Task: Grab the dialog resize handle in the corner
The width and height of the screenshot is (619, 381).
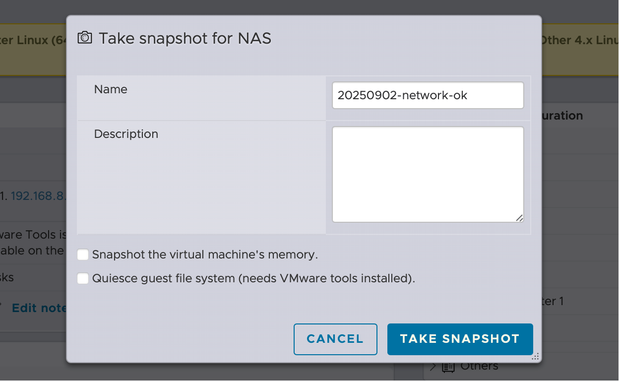Action: tap(535, 357)
